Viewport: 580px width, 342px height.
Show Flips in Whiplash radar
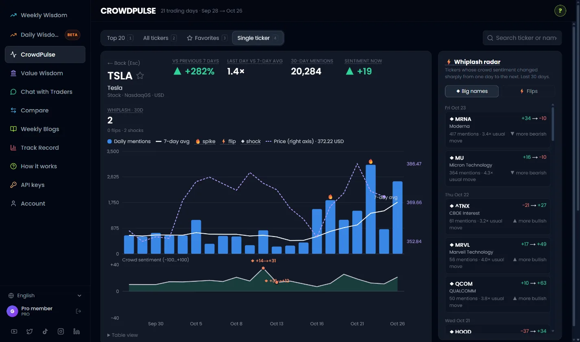point(528,91)
